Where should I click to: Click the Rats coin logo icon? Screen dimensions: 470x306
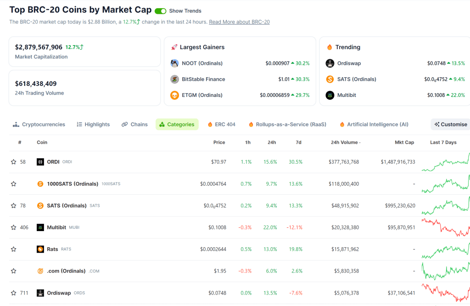(40, 249)
